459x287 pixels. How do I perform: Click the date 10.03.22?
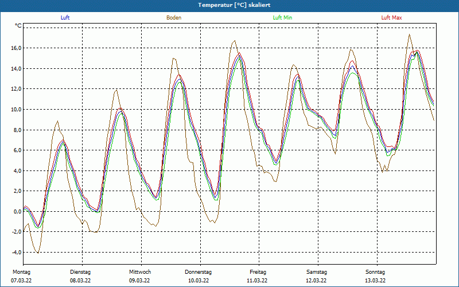[x=199, y=281]
